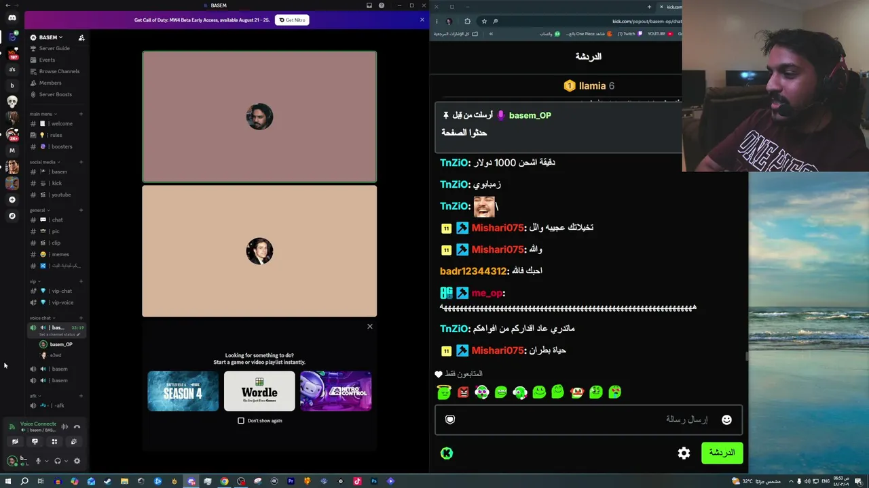Mute the Discord microphone

point(38,461)
